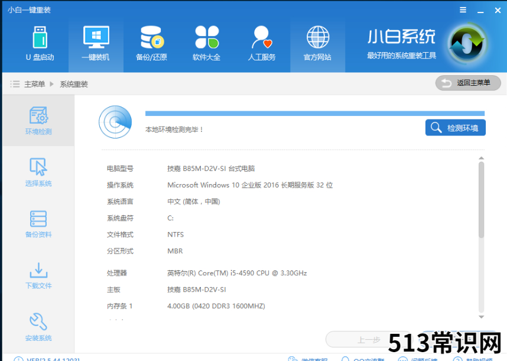The image size is (507, 361).
Task: Click the 检测环境 button
Action: 456,128
